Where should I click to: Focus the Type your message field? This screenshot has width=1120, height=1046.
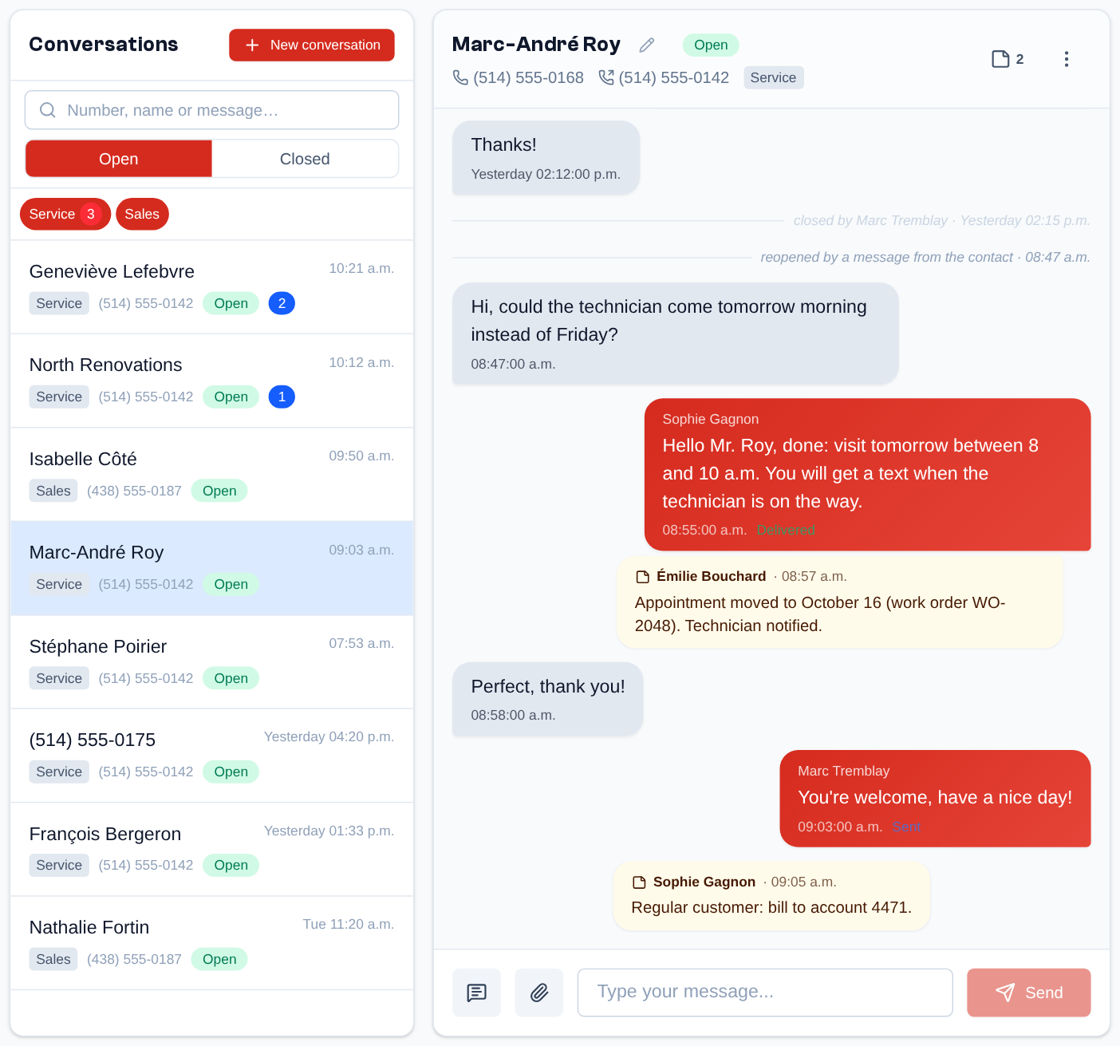[765, 993]
